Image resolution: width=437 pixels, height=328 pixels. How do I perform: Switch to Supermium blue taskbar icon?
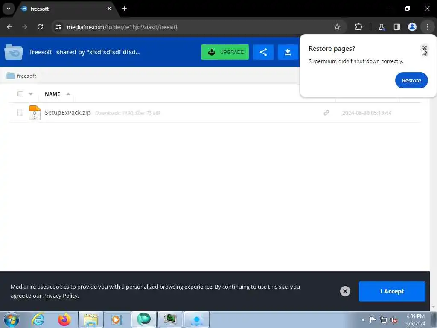(x=196, y=319)
